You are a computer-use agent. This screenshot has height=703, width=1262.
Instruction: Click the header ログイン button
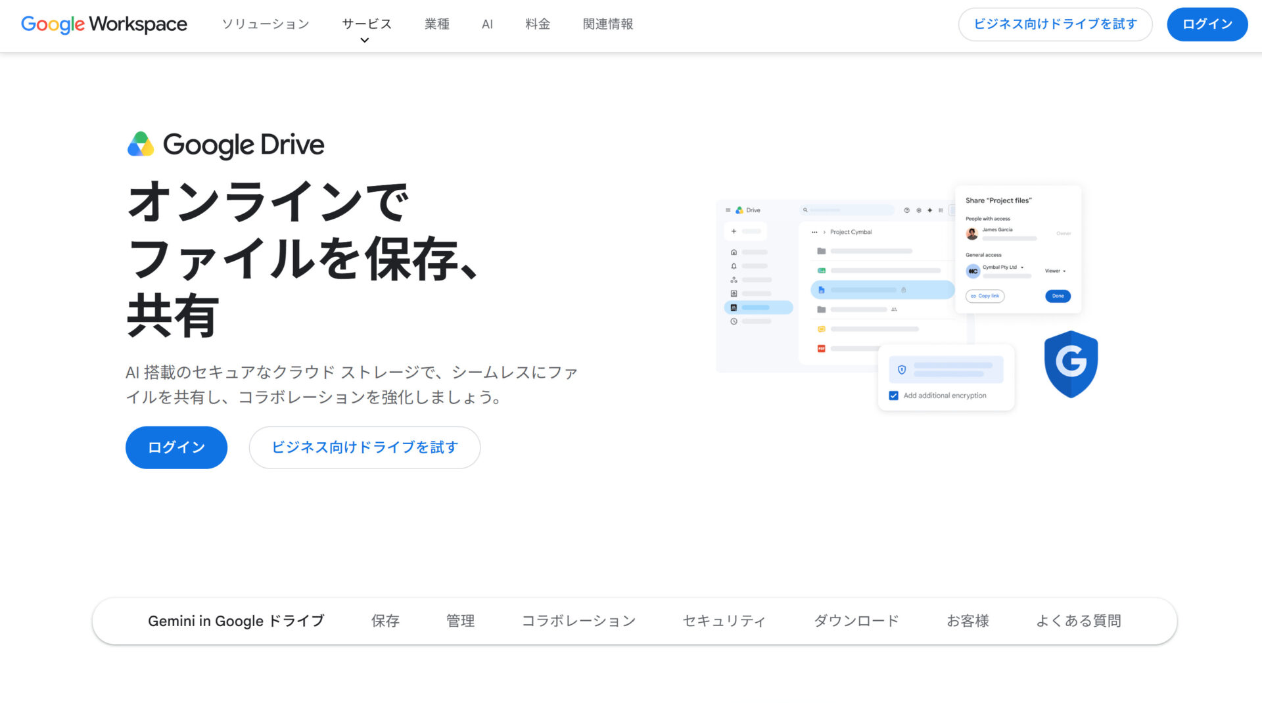1207,24
